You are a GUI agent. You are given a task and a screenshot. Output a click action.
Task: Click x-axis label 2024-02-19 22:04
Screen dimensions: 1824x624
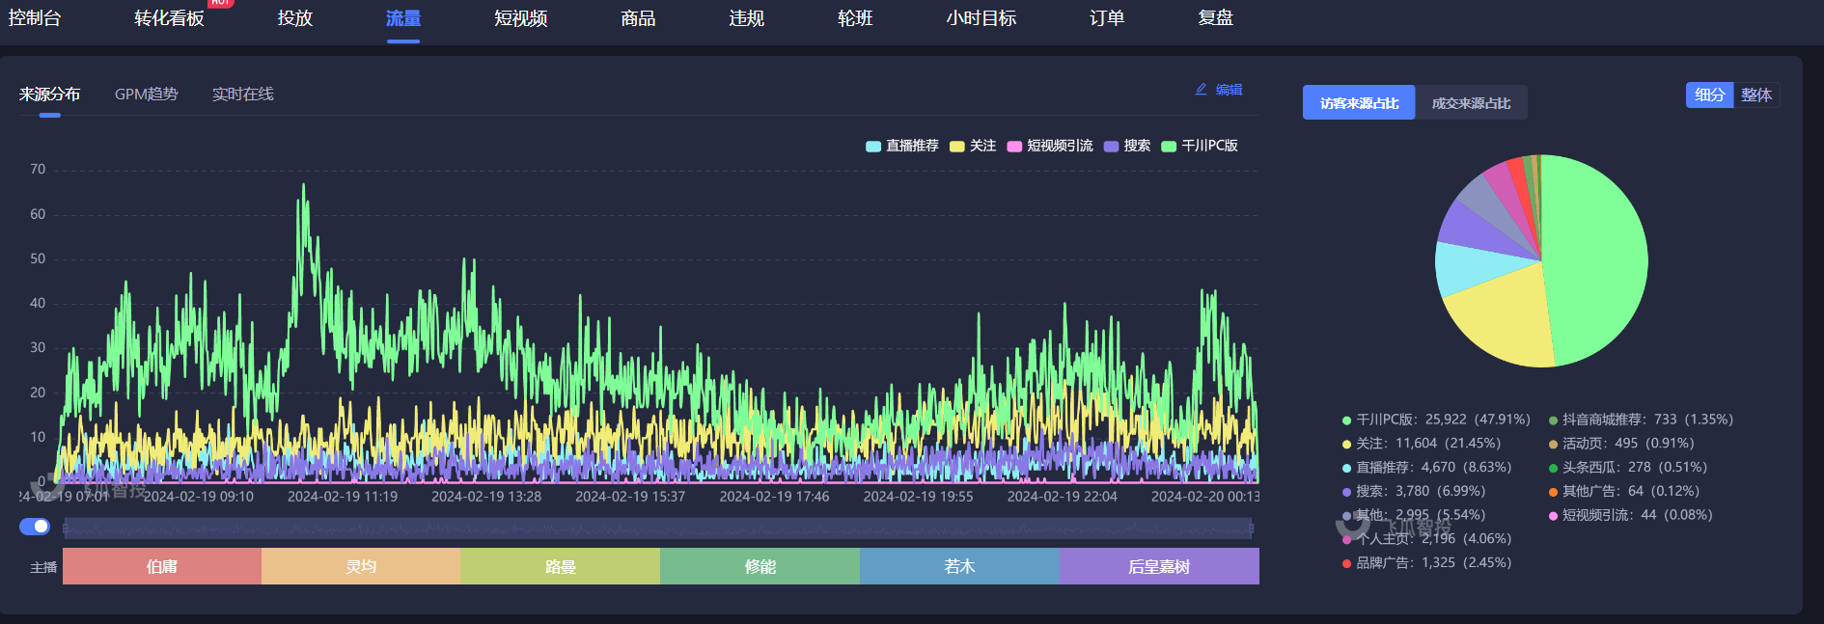coord(1062,497)
